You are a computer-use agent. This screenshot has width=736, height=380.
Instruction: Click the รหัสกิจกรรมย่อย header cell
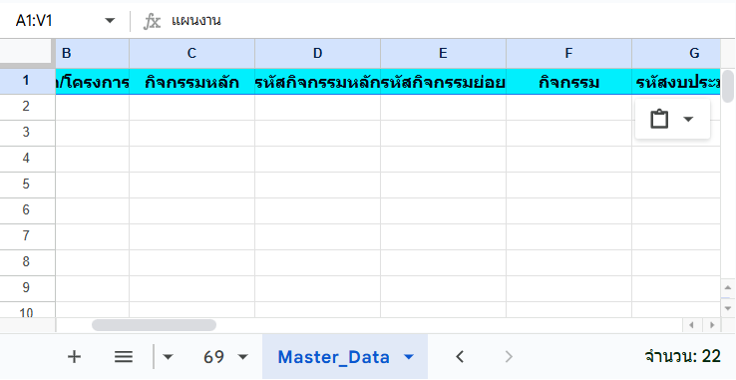[443, 82]
